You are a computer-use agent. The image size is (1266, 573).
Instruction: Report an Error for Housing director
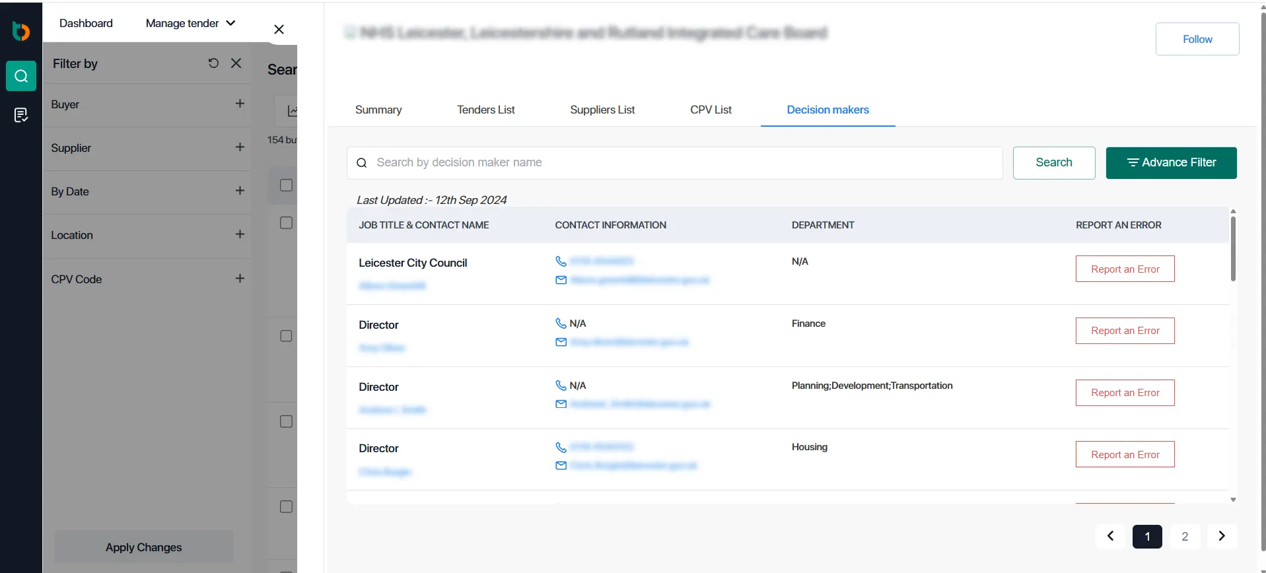point(1125,454)
